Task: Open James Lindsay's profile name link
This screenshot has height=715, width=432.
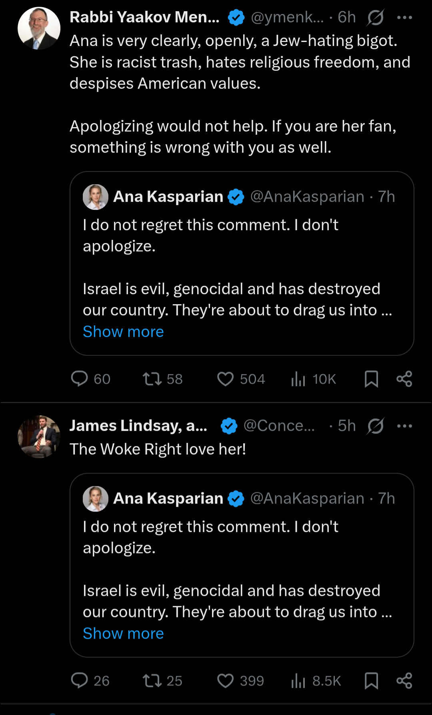Action: tap(138, 426)
